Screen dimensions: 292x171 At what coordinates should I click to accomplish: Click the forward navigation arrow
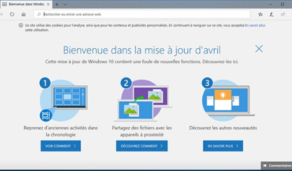click(1, 14)
